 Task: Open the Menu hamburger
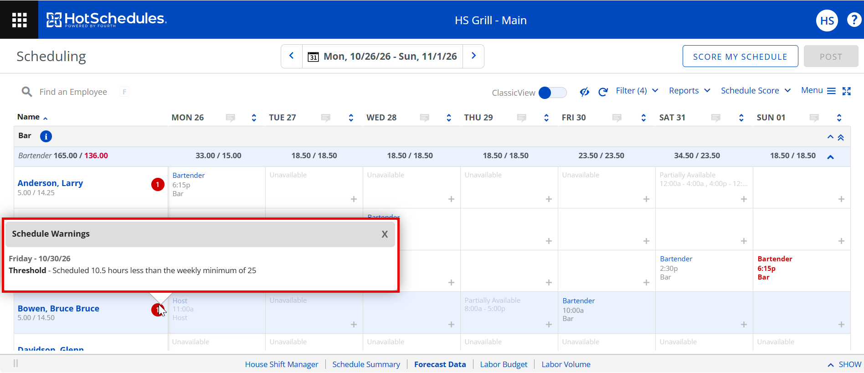pos(818,91)
